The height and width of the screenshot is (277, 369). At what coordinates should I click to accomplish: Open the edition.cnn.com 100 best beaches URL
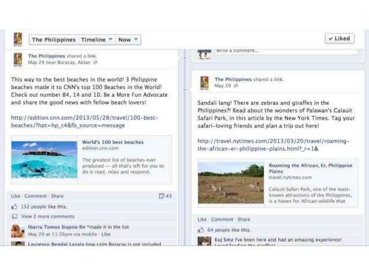click(x=84, y=121)
